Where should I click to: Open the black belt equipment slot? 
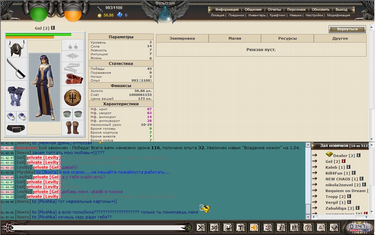tap(16, 129)
